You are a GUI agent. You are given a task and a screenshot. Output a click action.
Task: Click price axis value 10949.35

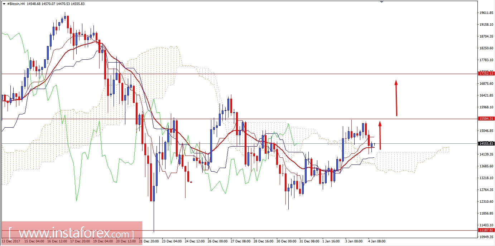pos(486,237)
